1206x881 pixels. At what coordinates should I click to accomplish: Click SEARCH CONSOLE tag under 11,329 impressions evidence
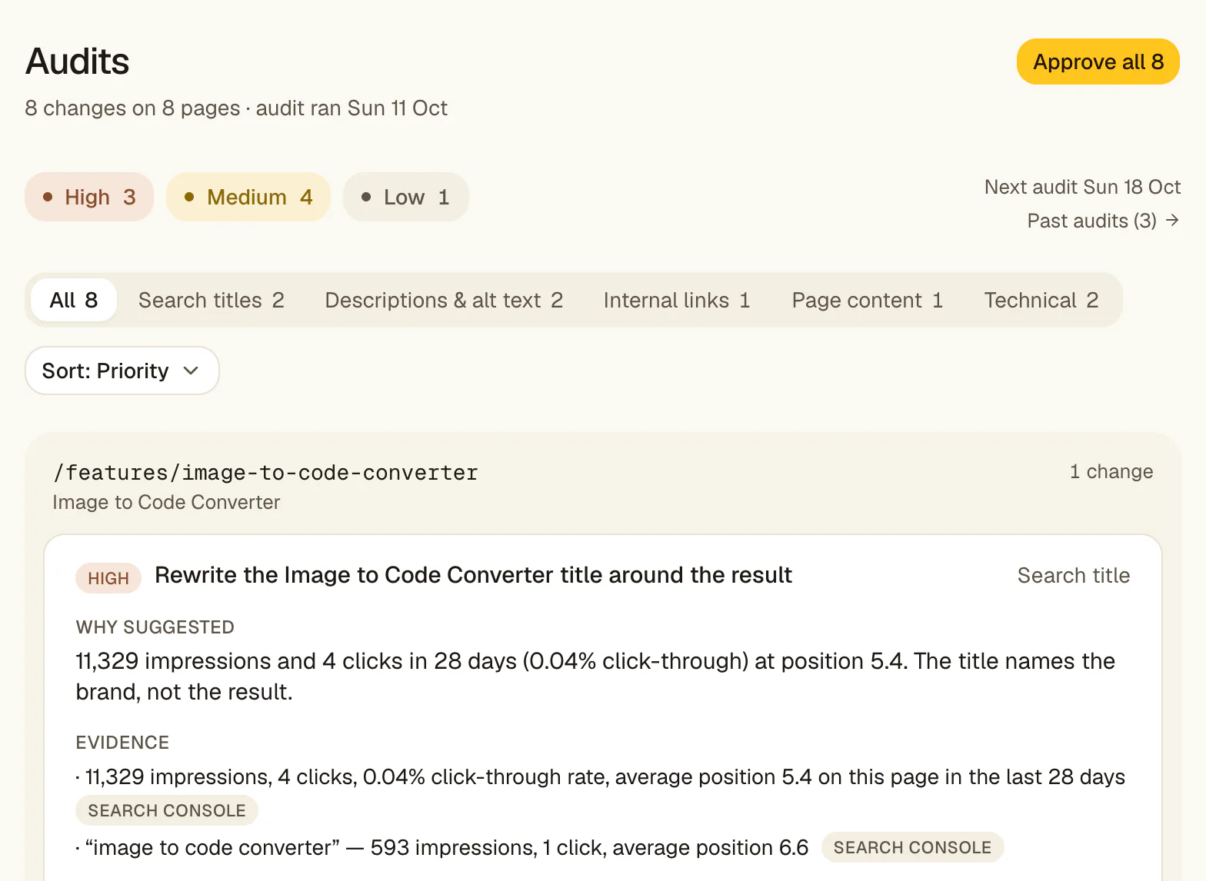pyautogui.click(x=167, y=810)
